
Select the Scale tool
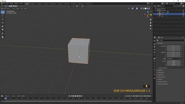tap(3, 26)
